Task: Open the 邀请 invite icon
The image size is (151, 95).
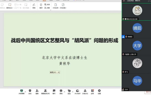Action: tap(37, 92)
